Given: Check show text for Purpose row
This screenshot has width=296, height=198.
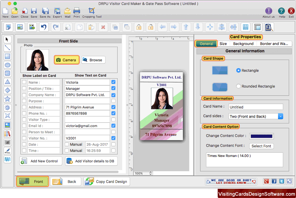Looking at the screenshot, I should pyautogui.click(x=113, y=101).
